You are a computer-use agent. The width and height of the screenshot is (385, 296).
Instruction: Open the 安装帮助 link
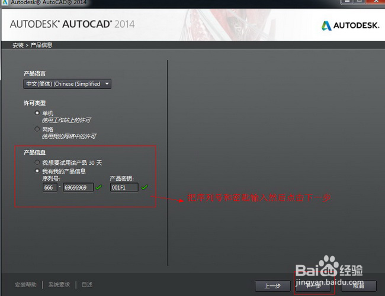[x=25, y=285]
